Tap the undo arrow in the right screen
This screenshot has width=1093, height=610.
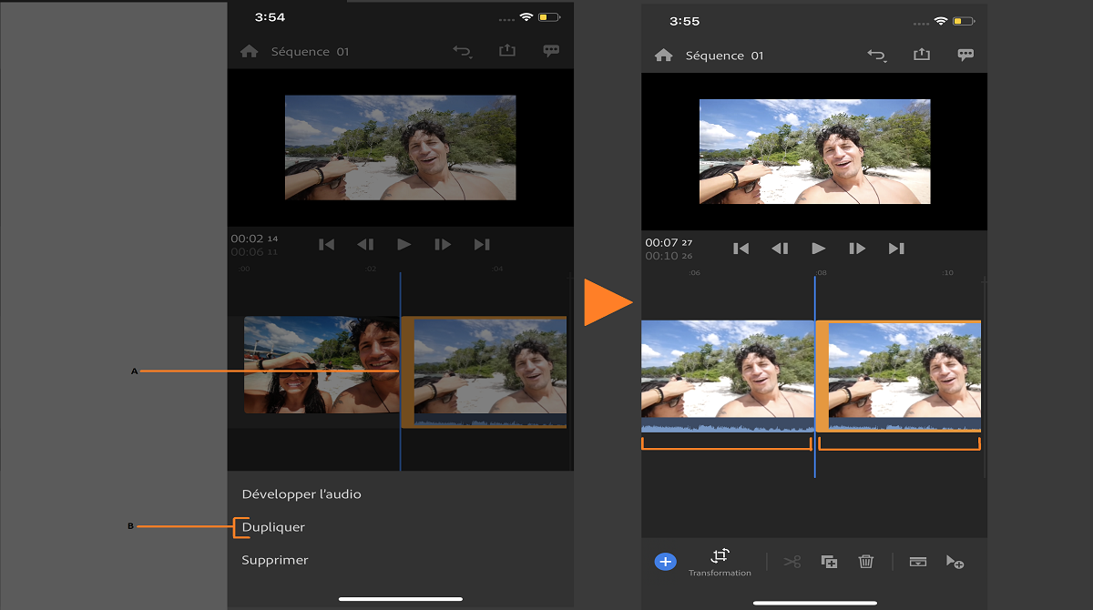pos(877,56)
